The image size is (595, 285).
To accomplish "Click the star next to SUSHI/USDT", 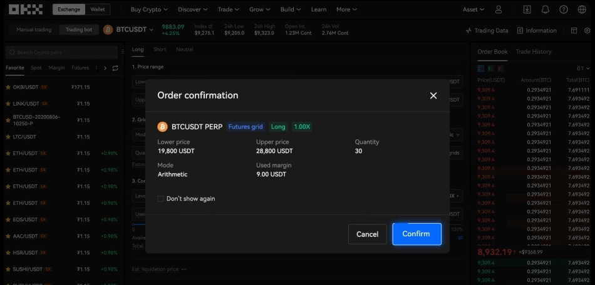I will tap(8, 269).
